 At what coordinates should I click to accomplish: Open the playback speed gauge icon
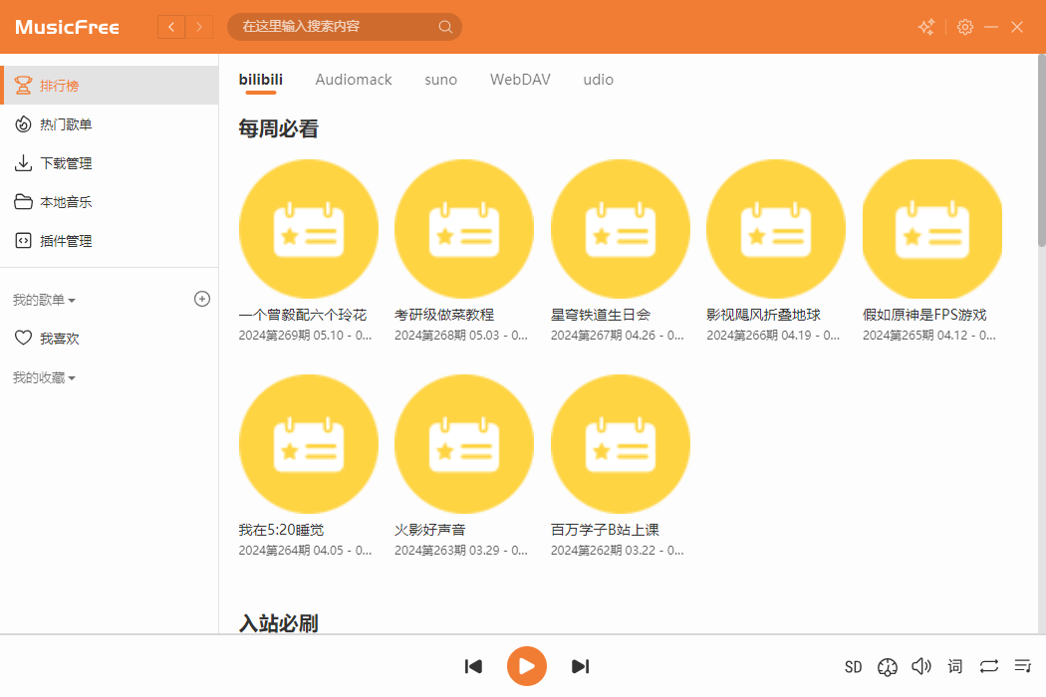888,667
